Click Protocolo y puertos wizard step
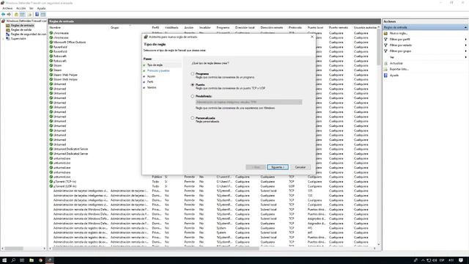 click(158, 70)
